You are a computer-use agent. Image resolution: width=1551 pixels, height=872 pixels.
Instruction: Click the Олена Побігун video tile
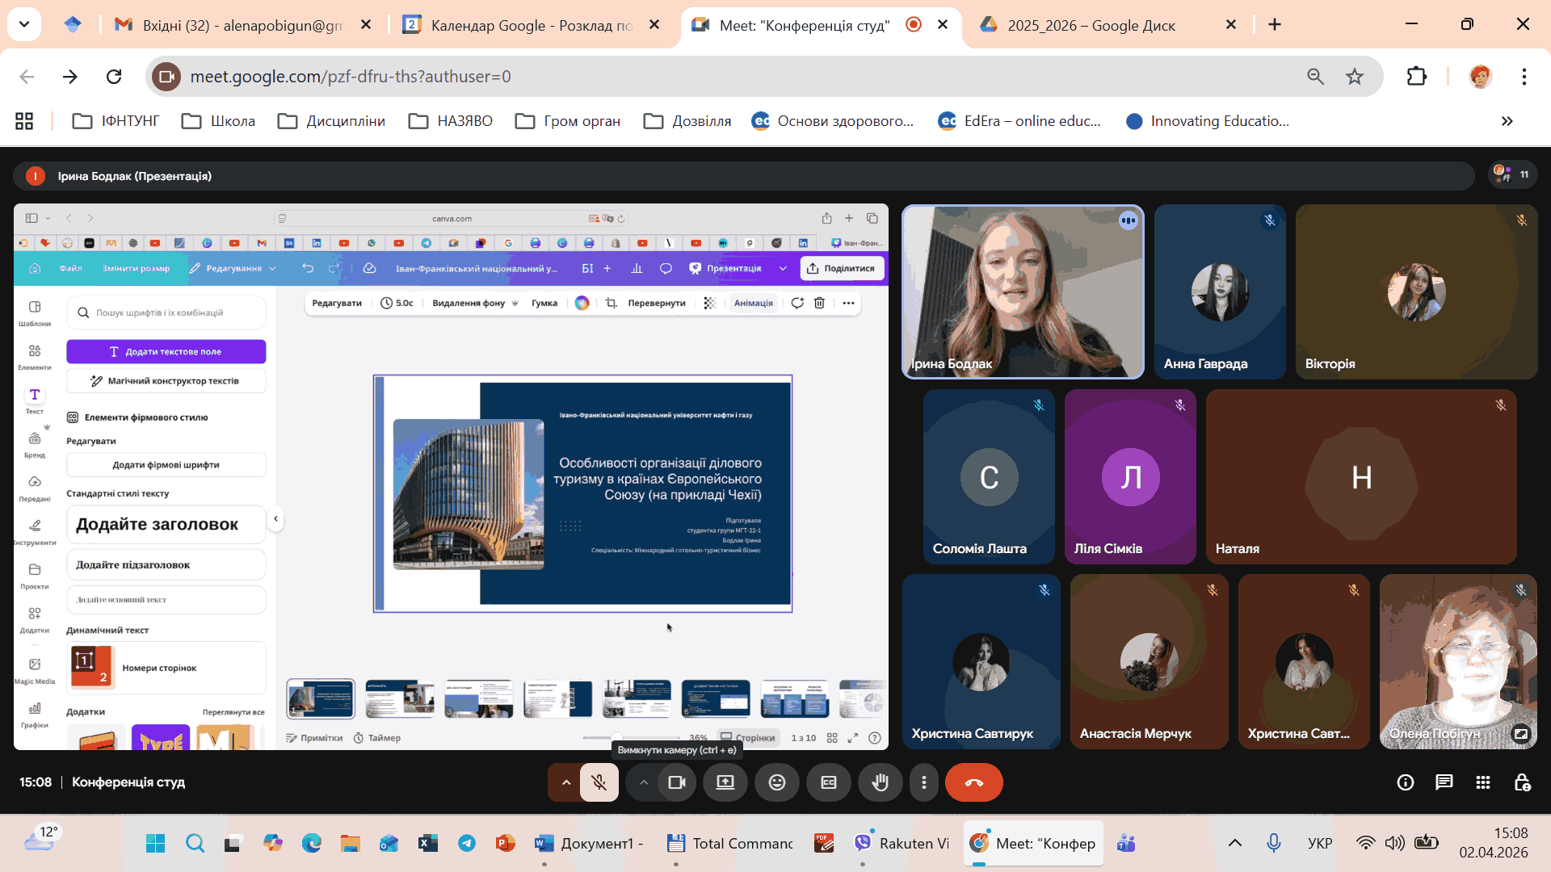pyautogui.click(x=1457, y=662)
